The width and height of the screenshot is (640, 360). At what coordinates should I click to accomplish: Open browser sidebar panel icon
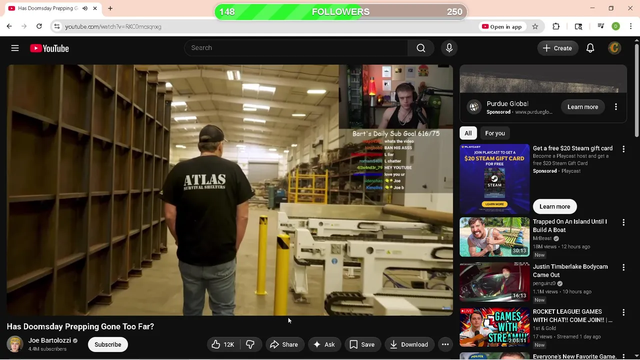[x=578, y=26]
